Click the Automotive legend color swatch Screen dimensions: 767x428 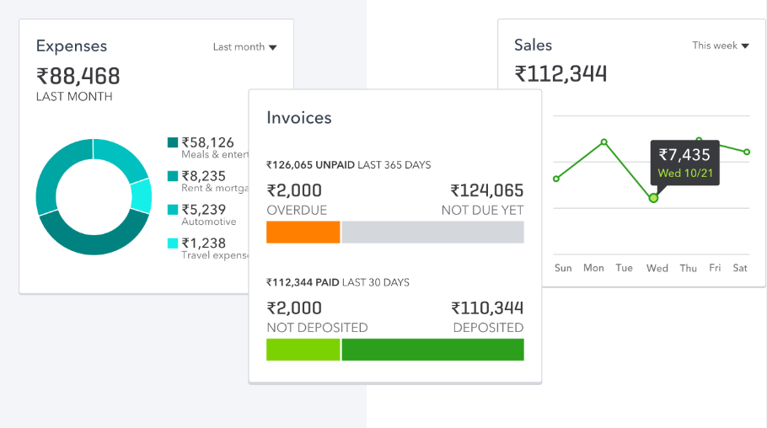click(173, 210)
